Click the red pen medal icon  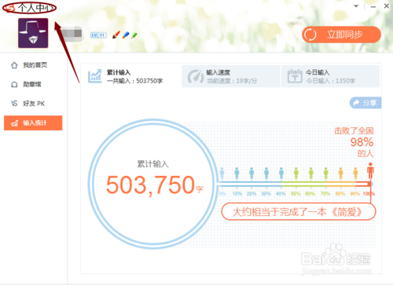tap(116, 35)
